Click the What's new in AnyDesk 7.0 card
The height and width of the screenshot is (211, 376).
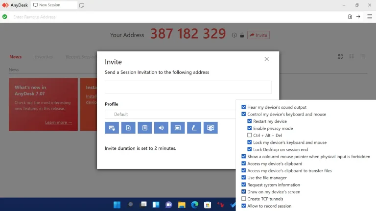coord(43,104)
